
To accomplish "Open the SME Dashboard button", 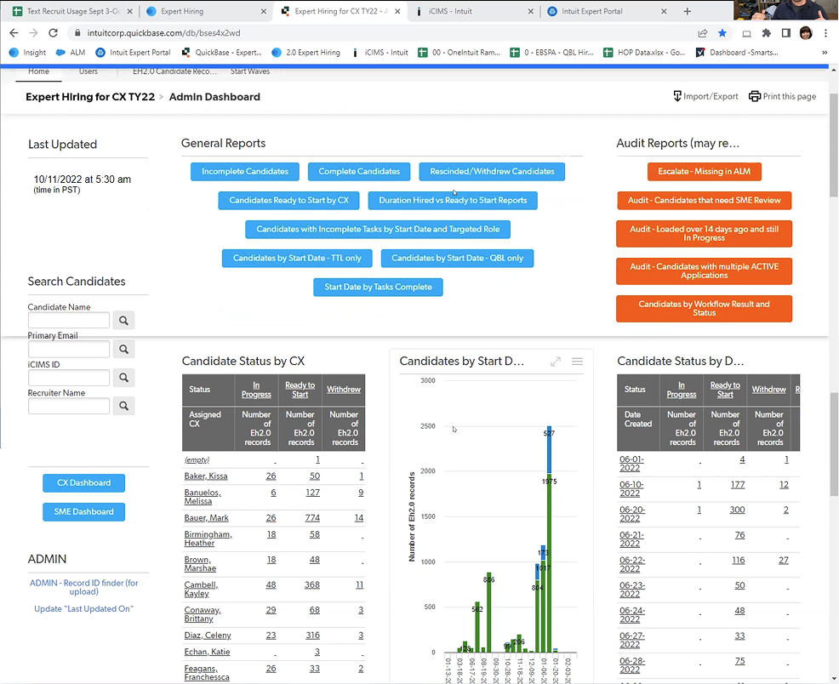I will click(84, 512).
